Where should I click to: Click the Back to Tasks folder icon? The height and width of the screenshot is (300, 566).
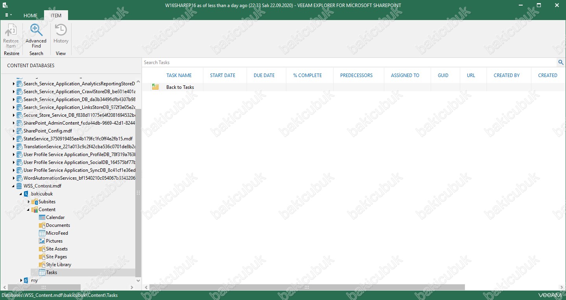[x=155, y=87]
